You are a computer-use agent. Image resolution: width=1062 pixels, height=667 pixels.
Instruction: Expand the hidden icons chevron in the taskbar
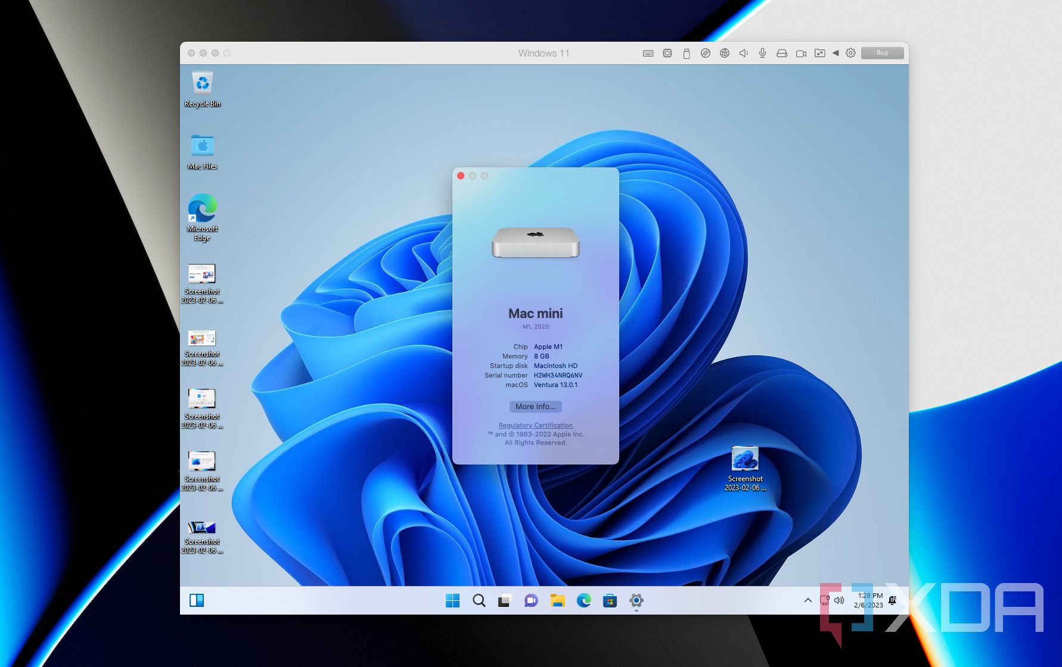[x=808, y=600]
